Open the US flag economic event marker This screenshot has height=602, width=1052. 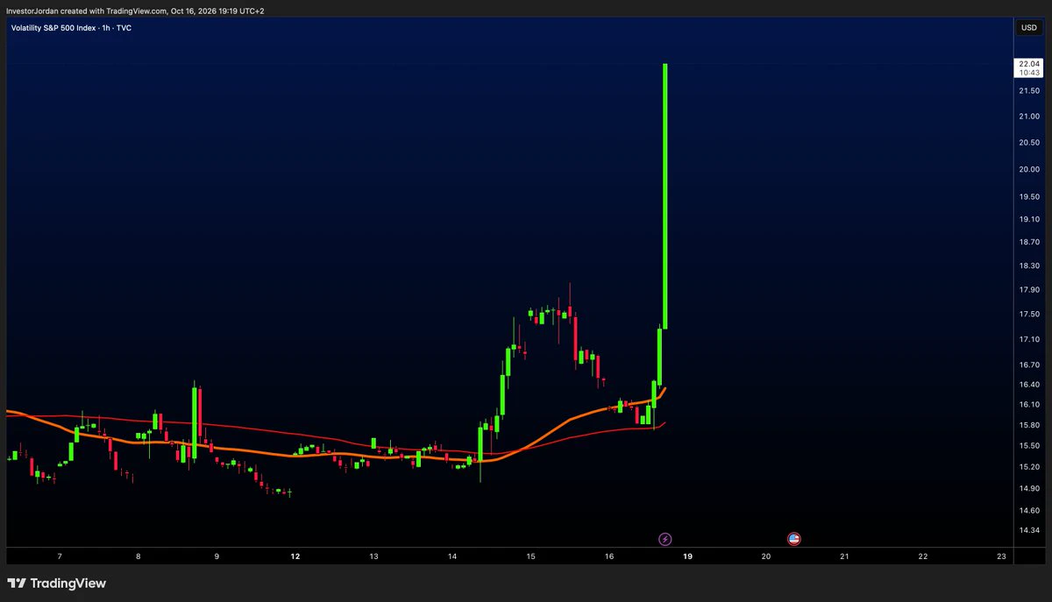tap(794, 539)
